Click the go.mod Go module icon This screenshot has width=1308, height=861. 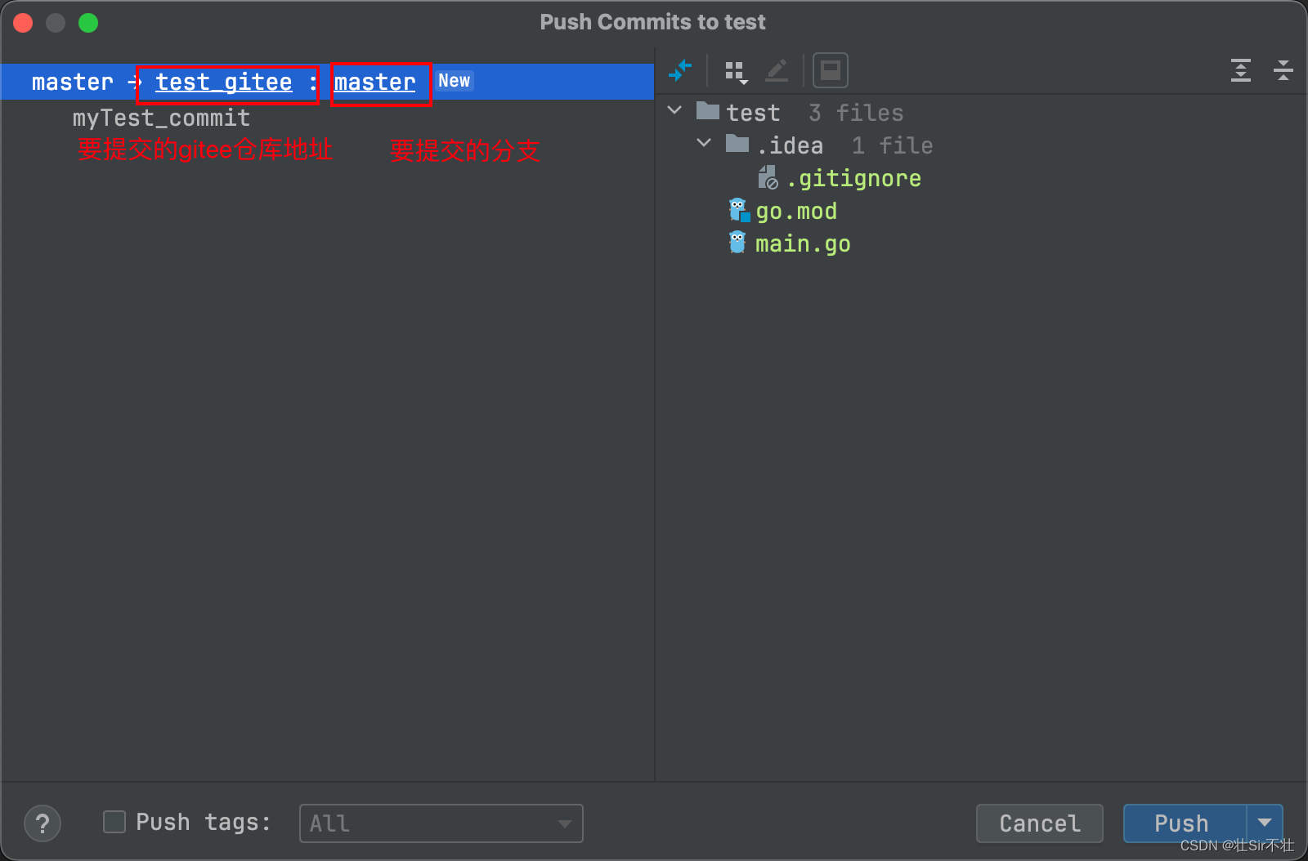[x=738, y=211]
